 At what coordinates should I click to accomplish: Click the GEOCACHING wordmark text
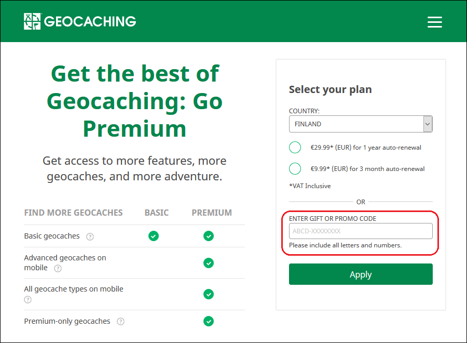[90, 21]
